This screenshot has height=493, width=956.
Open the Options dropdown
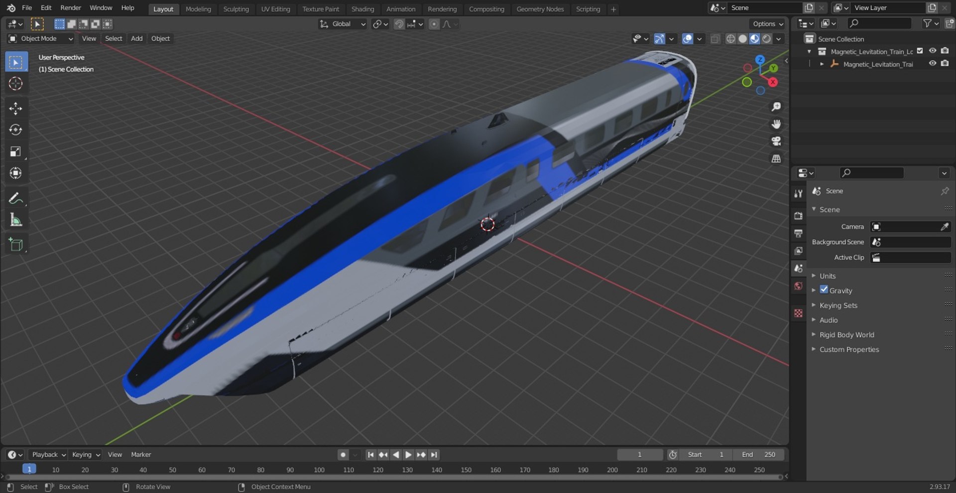(x=767, y=24)
